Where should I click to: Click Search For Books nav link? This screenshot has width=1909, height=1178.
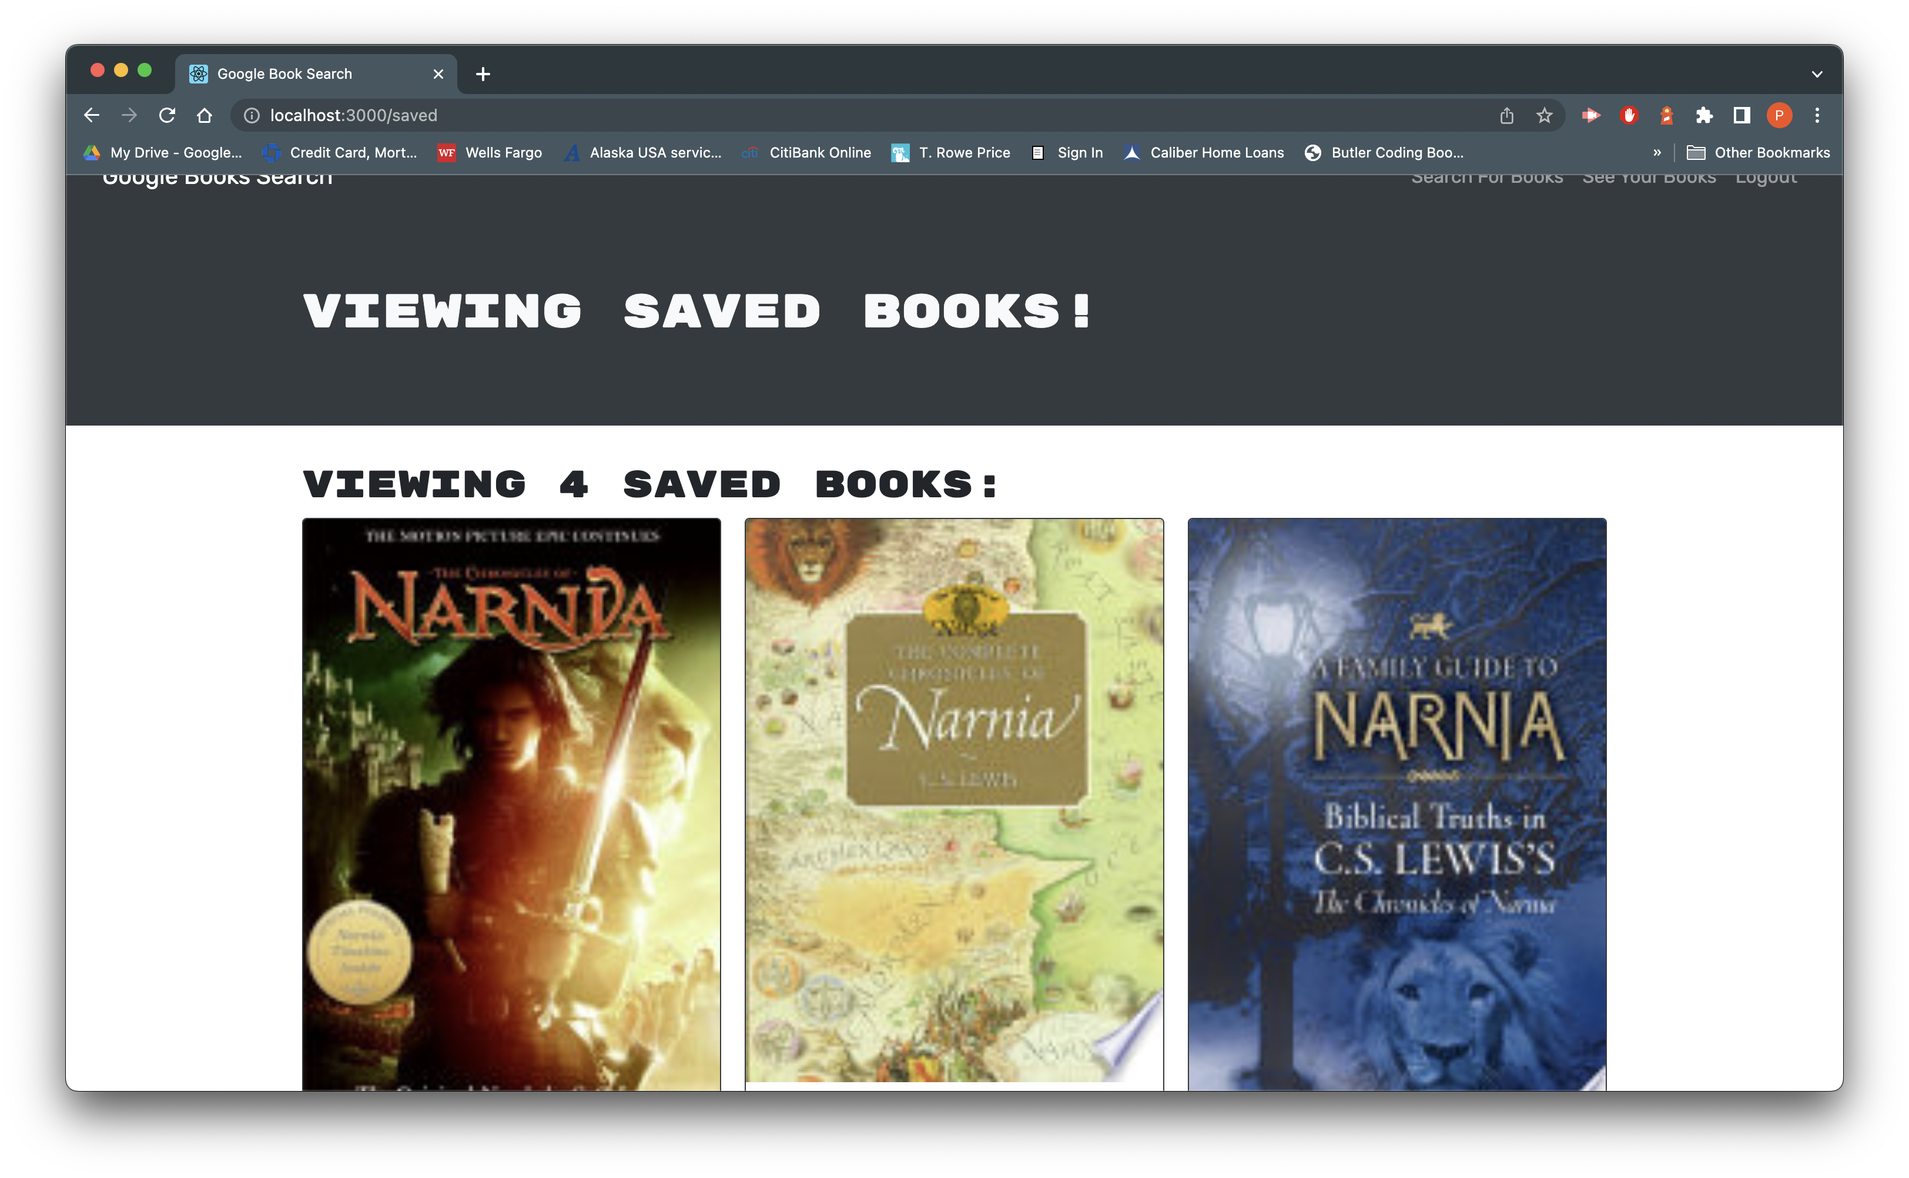pos(1487,179)
